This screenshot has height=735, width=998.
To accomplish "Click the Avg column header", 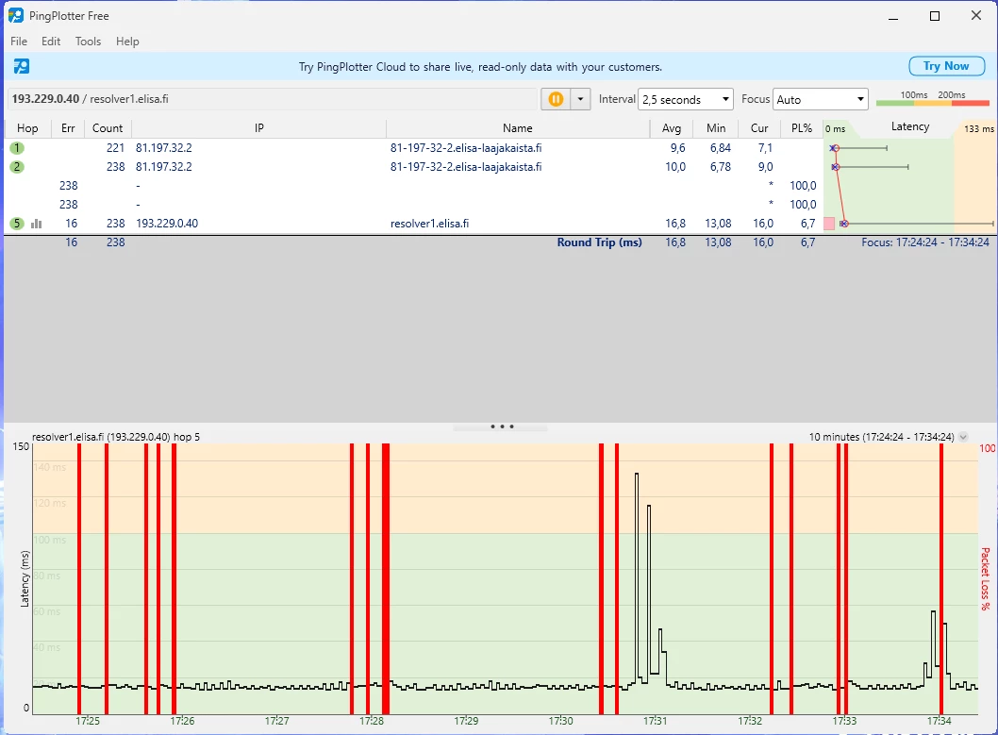I will click(671, 128).
